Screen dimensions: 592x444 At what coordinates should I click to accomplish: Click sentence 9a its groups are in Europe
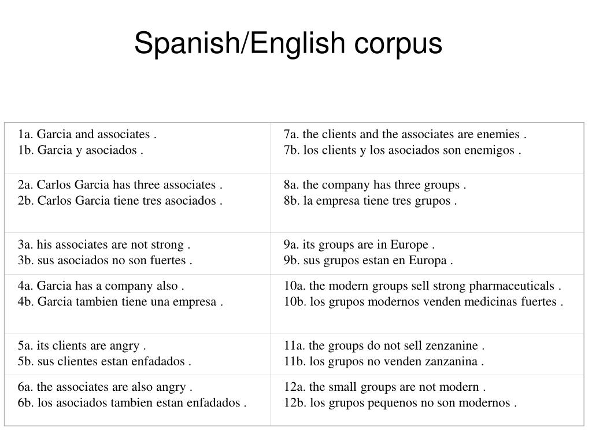(360, 245)
